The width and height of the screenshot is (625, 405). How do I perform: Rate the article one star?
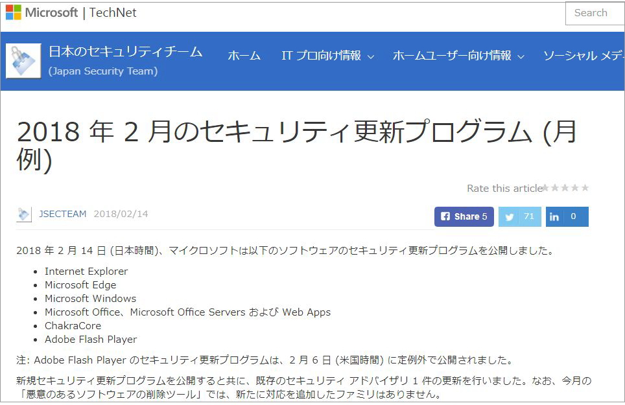coord(546,188)
